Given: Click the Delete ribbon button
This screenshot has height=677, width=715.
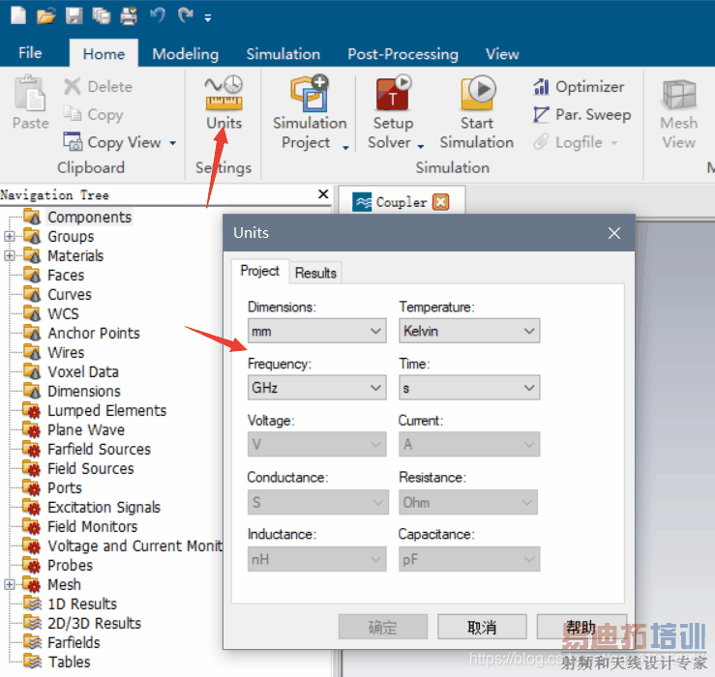Looking at the screenshot, I should (98, 86).
